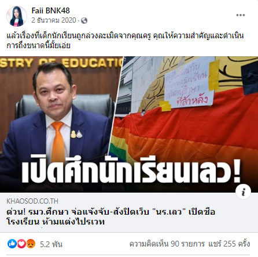View the แชร์ 255 ครั้ง shares list
Viewport: 258px width, 257px height.
click(229, 244)
